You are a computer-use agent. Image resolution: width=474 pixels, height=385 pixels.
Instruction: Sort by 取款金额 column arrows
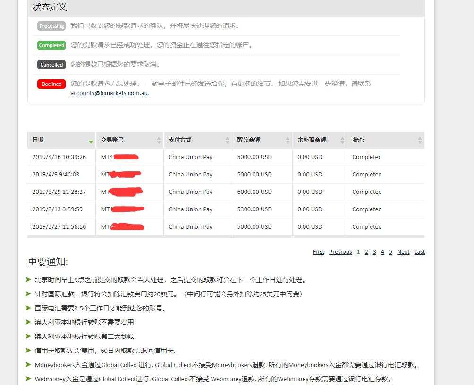pos(288,140)
